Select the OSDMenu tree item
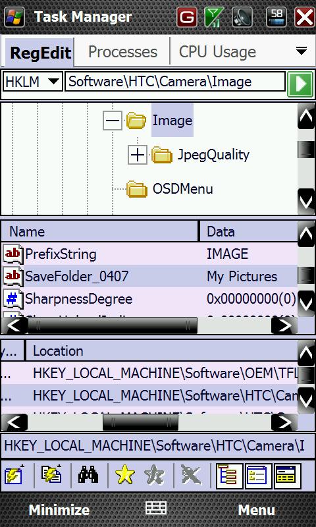Screen dimensions: 316x527 click(182, 188)
